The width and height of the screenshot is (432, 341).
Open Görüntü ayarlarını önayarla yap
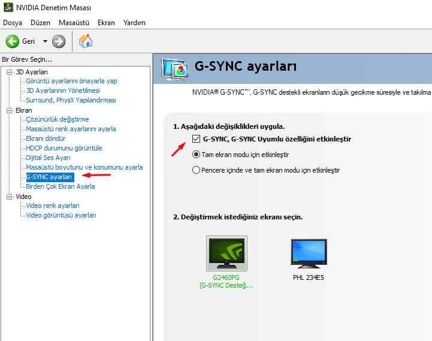click(71, 81)
